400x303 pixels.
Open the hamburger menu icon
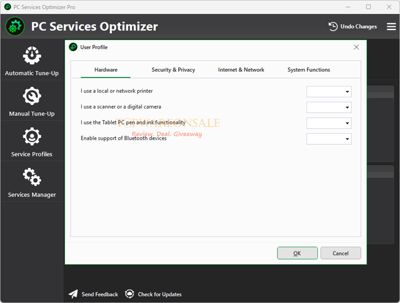(x=391, y=26)
